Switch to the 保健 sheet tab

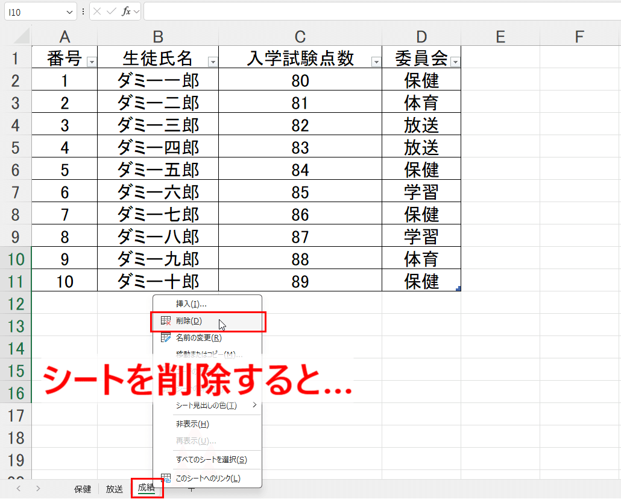pos(83,489)
